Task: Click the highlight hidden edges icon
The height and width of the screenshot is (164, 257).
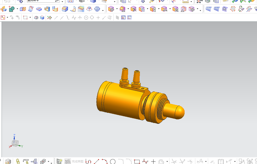Action: click(36, 17)
